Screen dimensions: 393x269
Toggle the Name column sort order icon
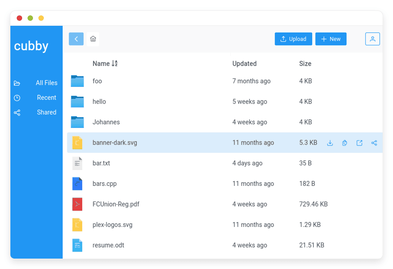(115, 63)
